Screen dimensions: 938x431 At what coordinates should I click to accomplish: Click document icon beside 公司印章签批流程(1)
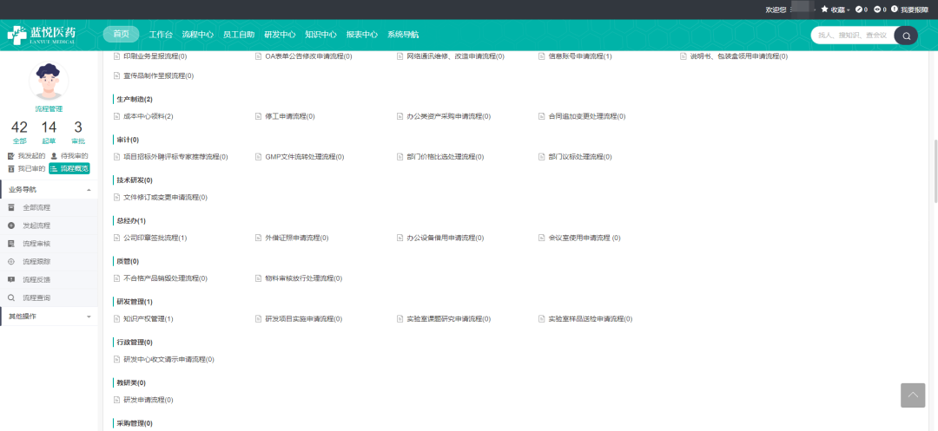(x=116, y=238)
